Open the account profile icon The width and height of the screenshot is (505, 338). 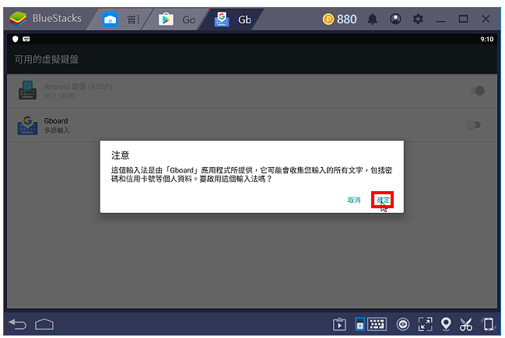coord(395,19)
